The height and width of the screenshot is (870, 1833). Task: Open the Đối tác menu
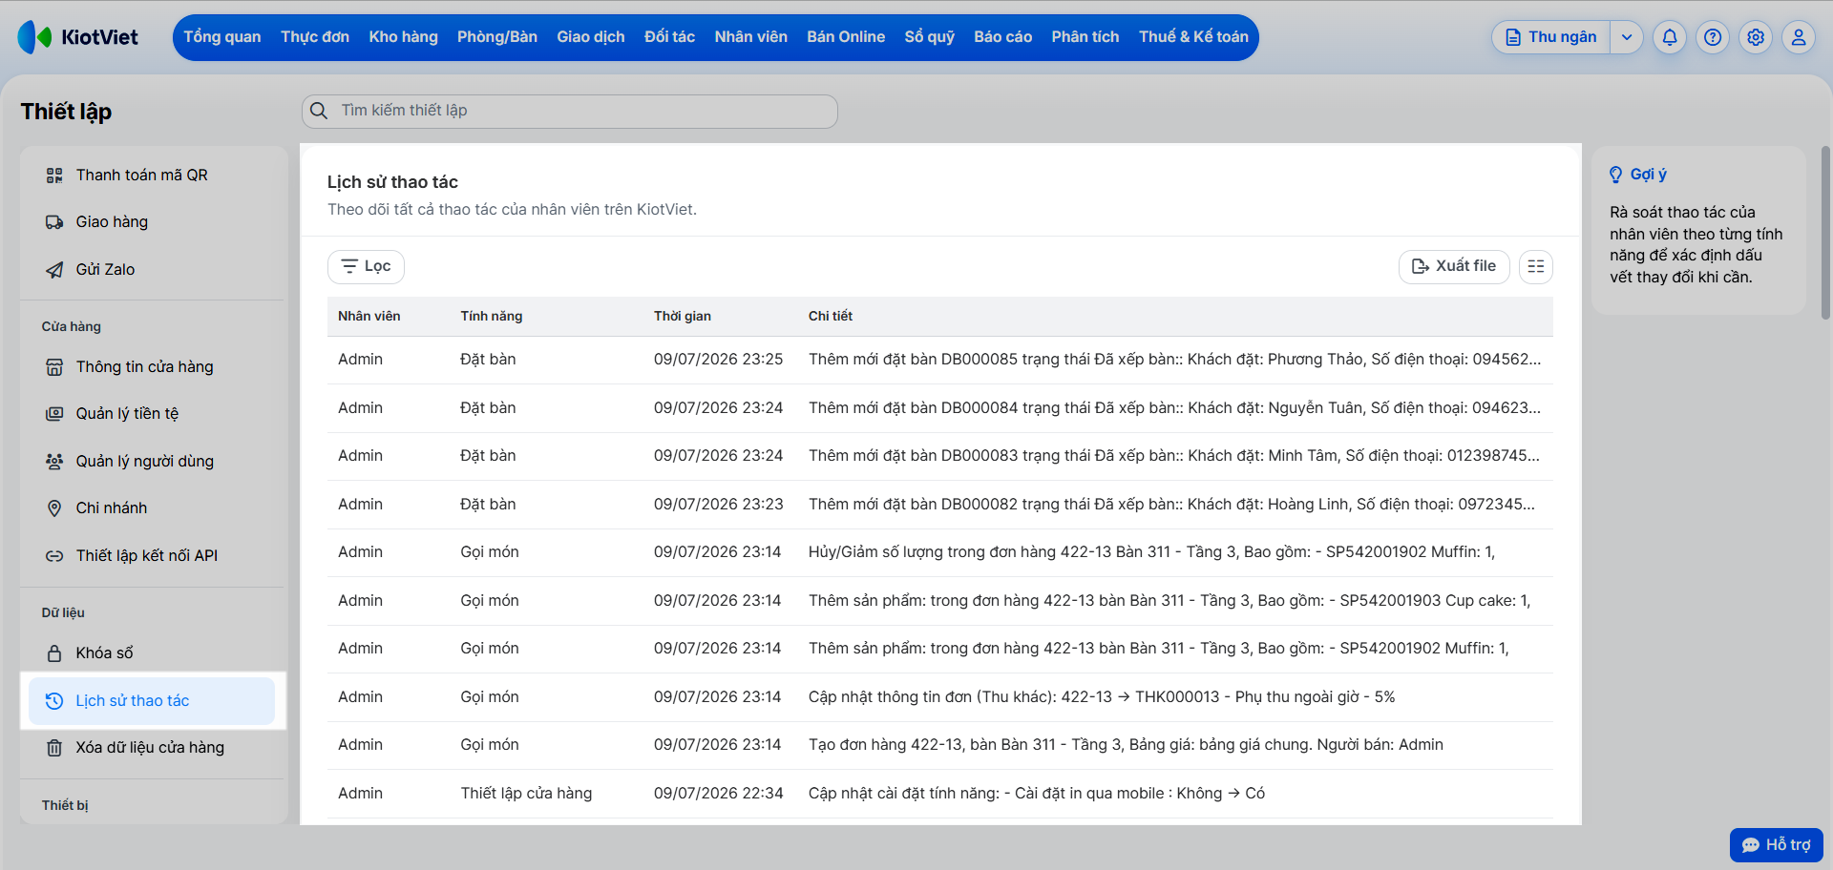tap(669, 37)
